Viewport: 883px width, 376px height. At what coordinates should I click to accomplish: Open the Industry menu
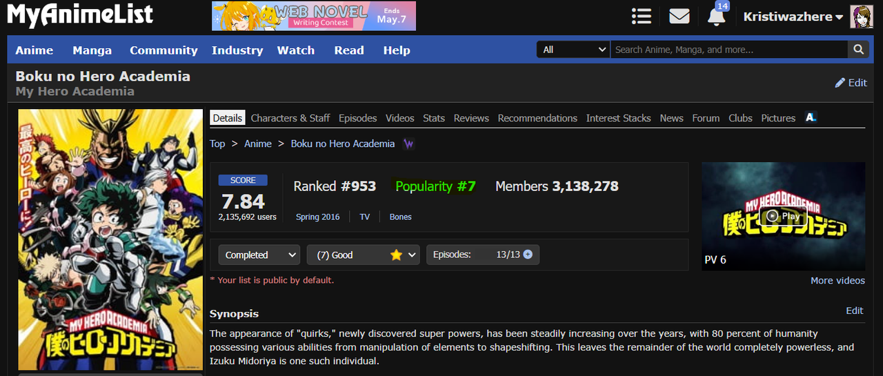click(237, 50)
